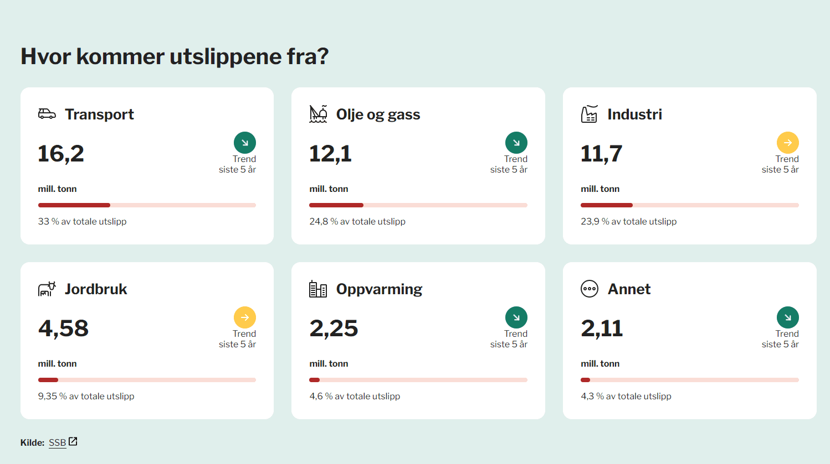Click the oil rig icon
Image resolution: width=830 pixels, height=464 pixels.
318,114
